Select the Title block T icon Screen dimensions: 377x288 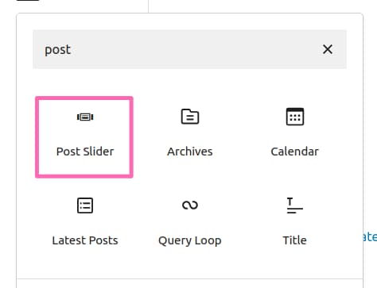(x=295, y=205)
